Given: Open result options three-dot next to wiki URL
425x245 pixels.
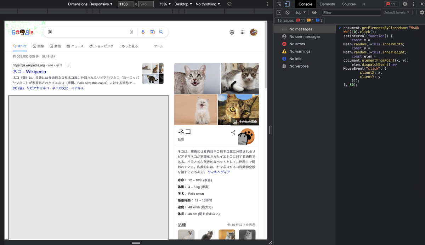Looking at the screenshot, I should 68,65.
